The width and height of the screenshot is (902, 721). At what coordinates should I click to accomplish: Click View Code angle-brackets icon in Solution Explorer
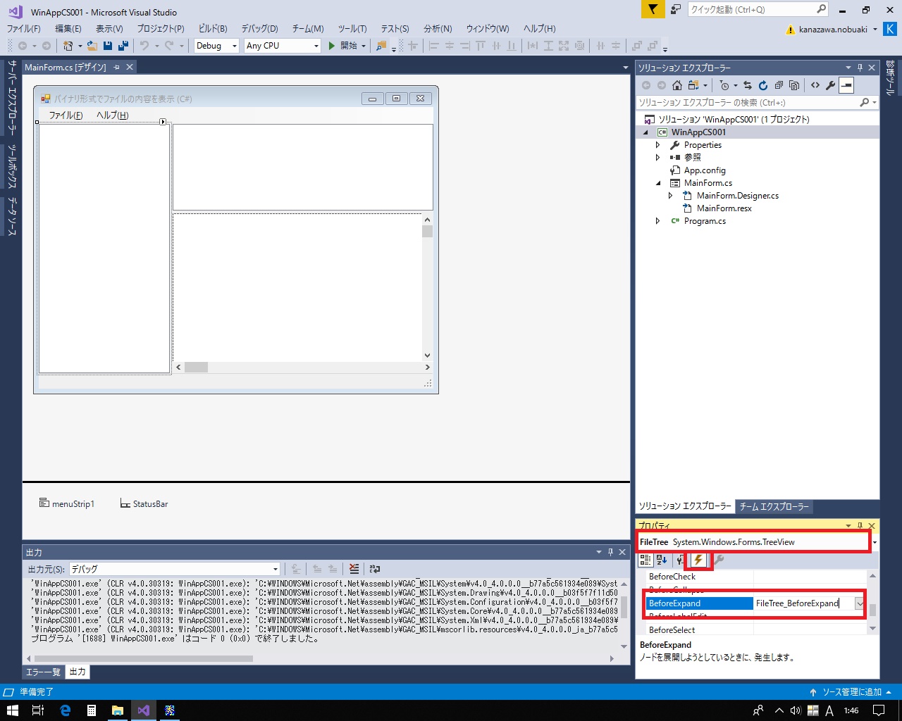pos(815,85)
